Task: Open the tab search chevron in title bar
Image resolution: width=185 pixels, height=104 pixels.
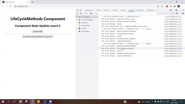Action: 166,2
